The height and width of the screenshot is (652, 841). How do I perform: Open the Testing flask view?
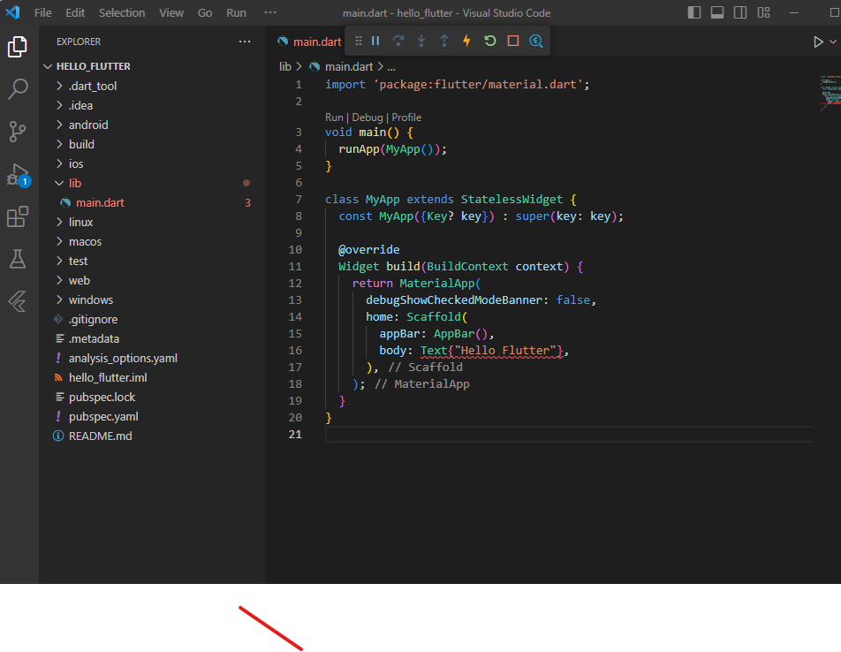[x=18, y=259]
